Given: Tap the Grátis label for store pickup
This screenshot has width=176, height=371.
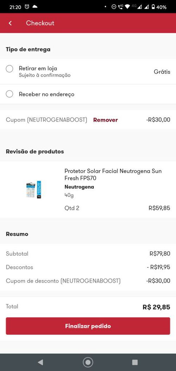Looking at the screenshot, I should tap(162, 72).
